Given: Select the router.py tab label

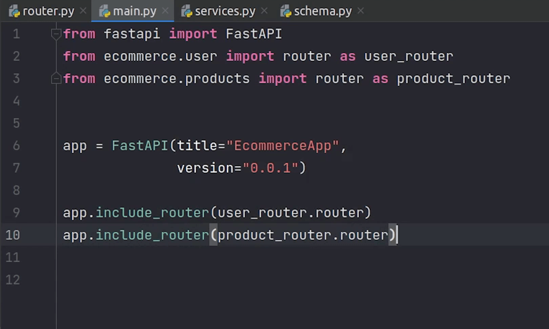Looking at the screenshot, I should point(48,12).
